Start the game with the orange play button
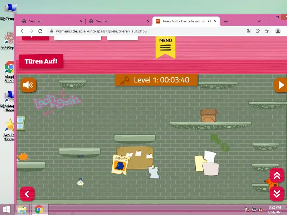This screenshot has width=287, height=215. point(281,85)
